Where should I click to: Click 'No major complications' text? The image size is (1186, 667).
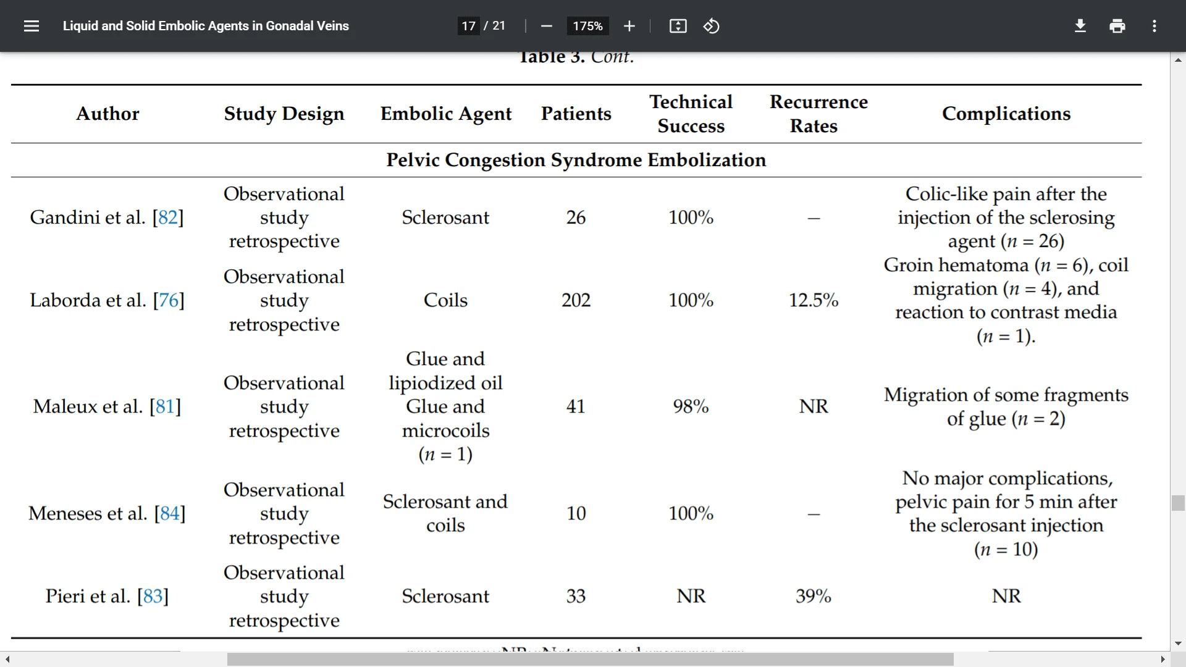(x=1007, y=478)
